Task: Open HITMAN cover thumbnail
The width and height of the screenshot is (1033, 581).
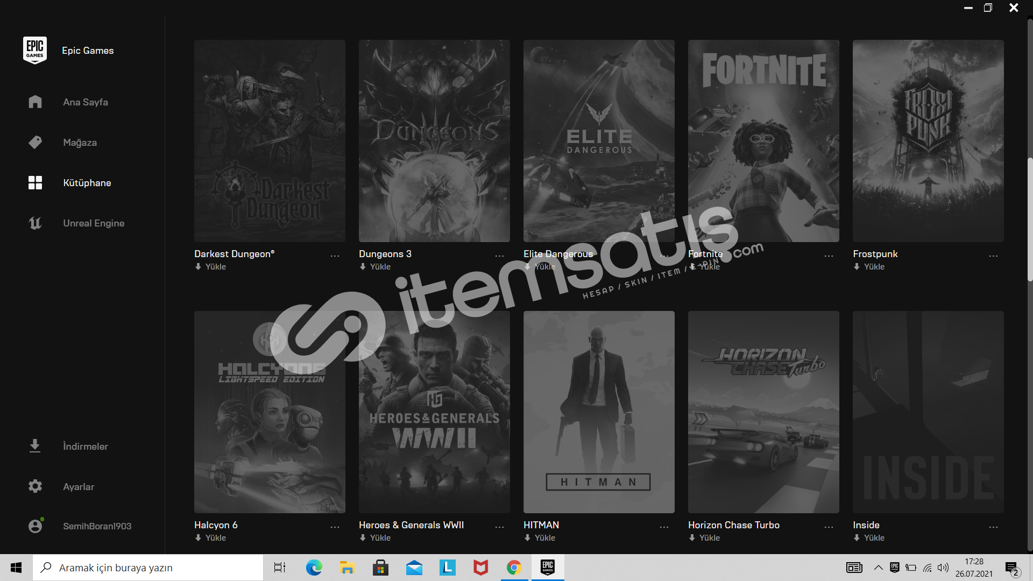Action: coord(599,412)
